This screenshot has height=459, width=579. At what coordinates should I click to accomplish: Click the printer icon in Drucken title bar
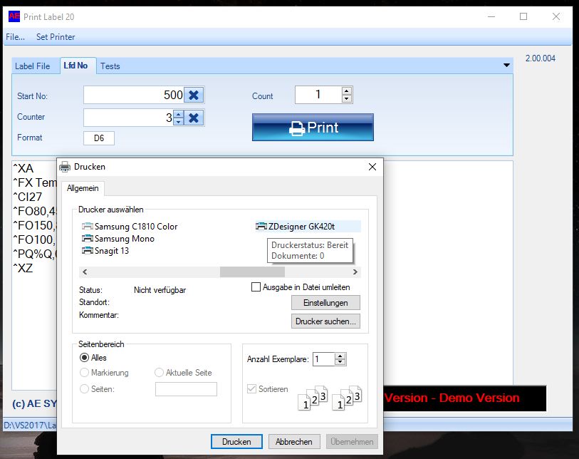[x=65, y=167]
